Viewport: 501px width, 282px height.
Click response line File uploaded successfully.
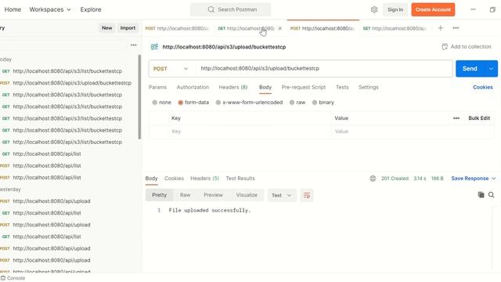coord(210,211)
